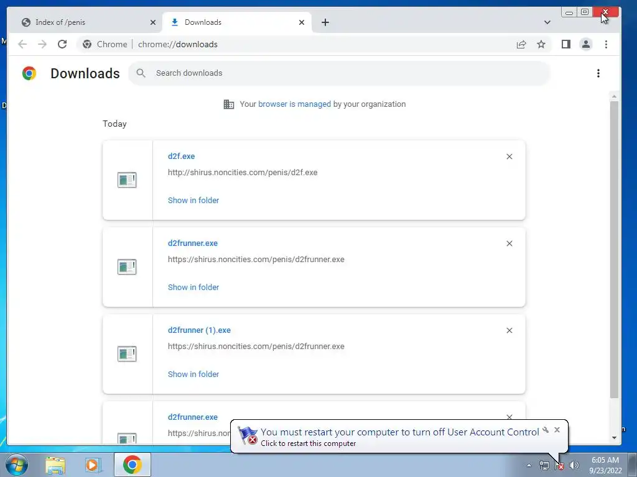Show hidden system tray icons
The width and height of the screenshot is (637, 477).
529,465
